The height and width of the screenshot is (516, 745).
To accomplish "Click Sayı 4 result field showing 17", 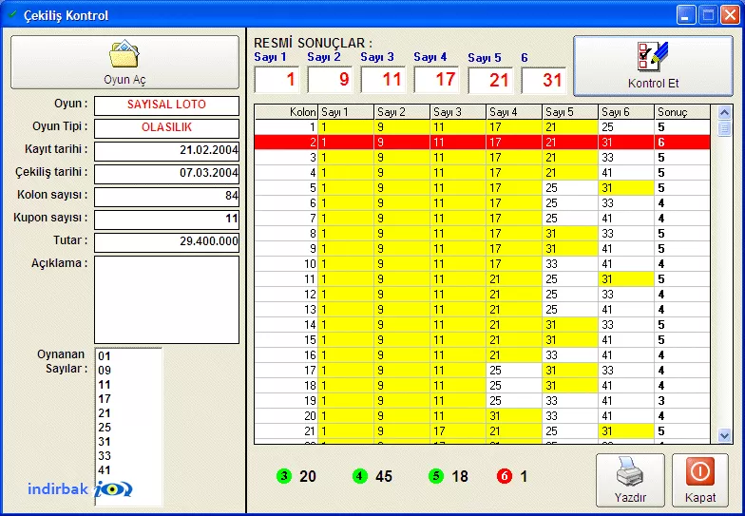I will pyautogui.click(x=437, y=80).
